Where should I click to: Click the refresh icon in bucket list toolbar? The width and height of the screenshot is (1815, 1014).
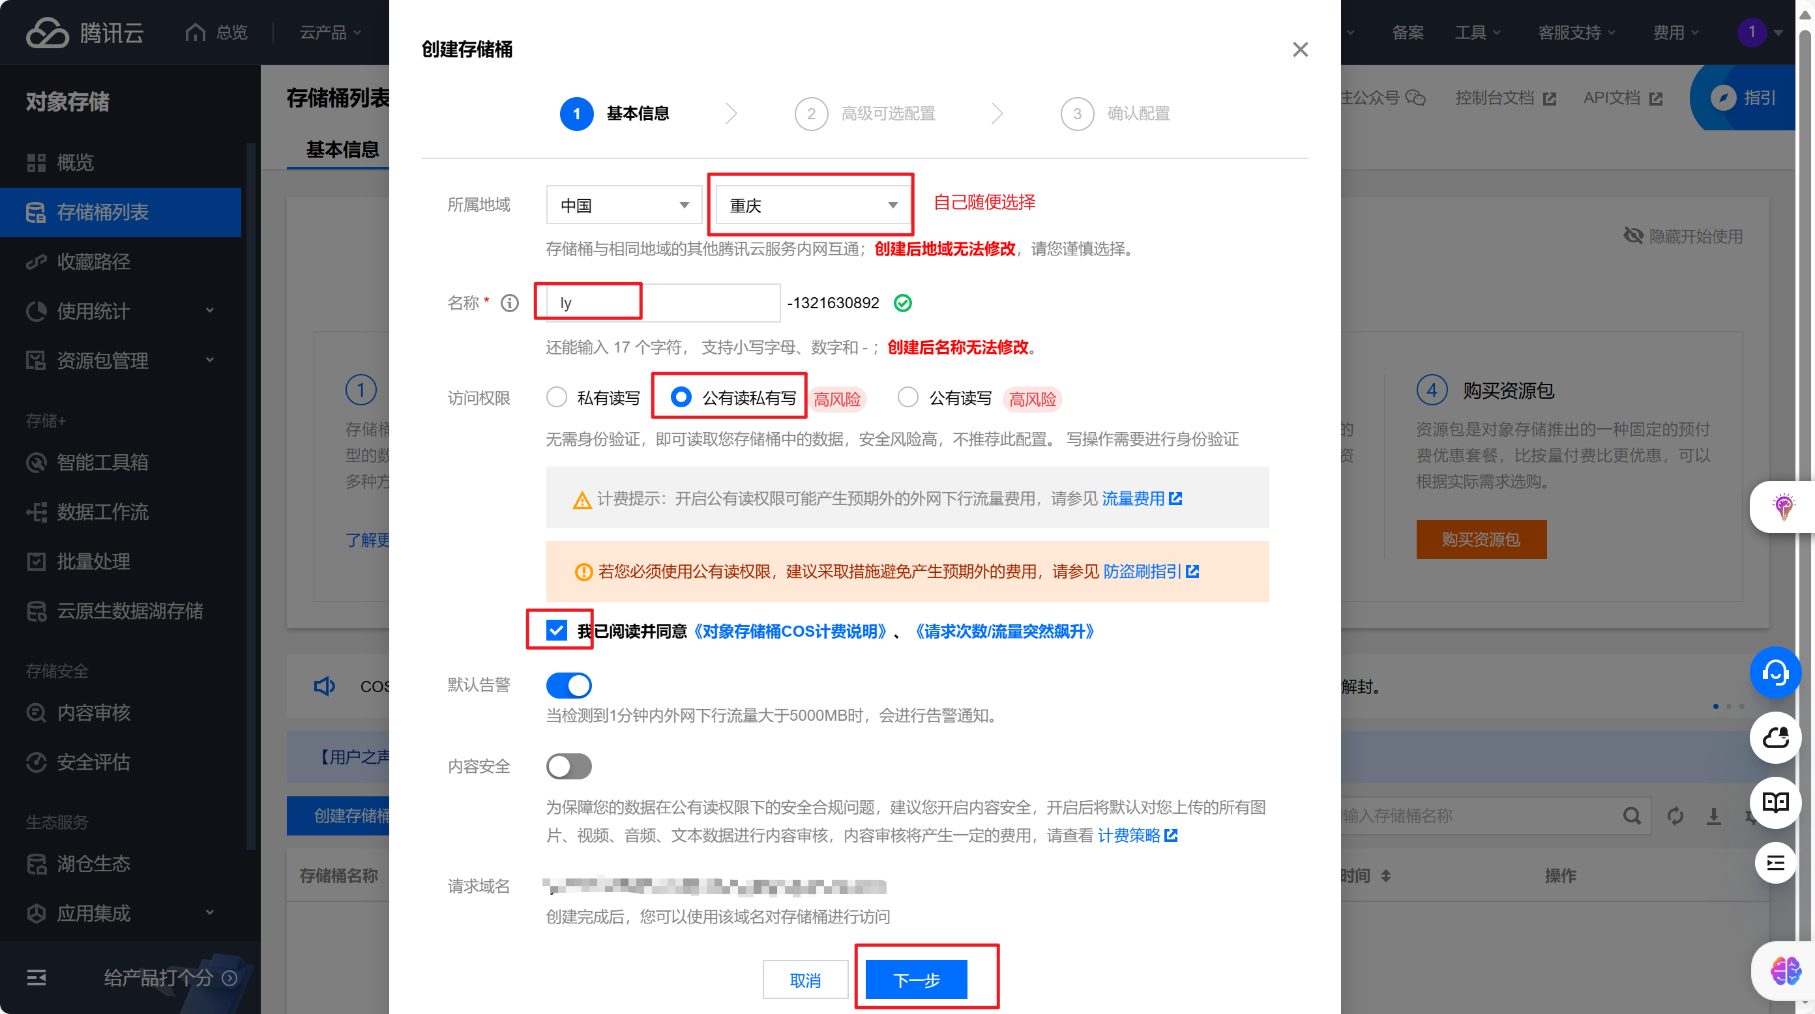click(x=1675, y=815)
